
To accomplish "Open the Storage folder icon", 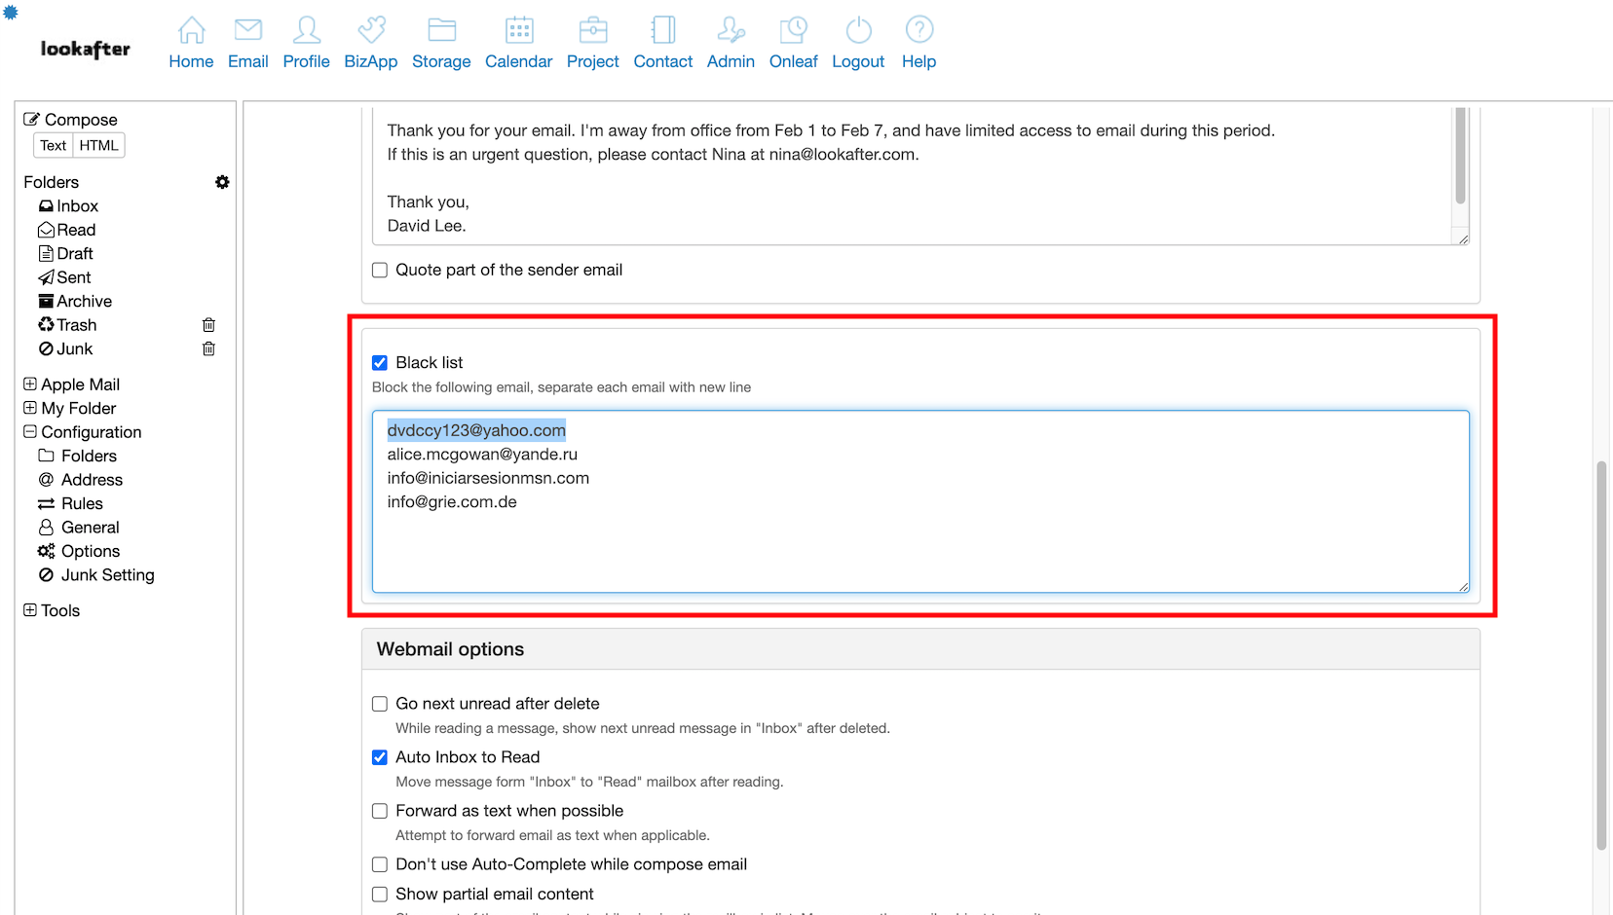I will click(441, 30).
